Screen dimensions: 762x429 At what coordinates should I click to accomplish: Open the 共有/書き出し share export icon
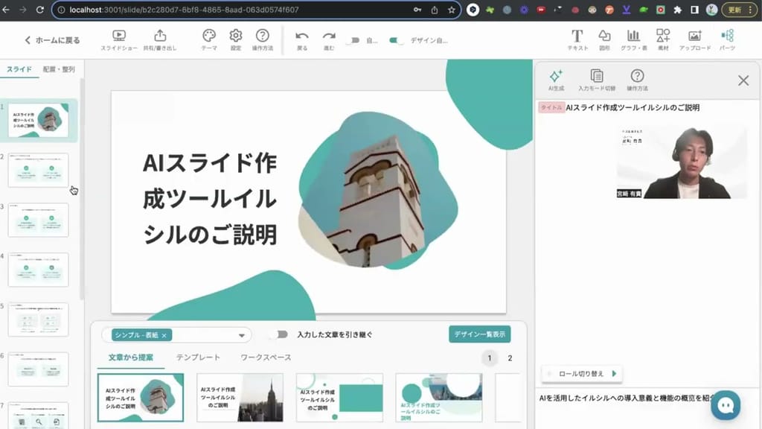[x=160, y=40]
